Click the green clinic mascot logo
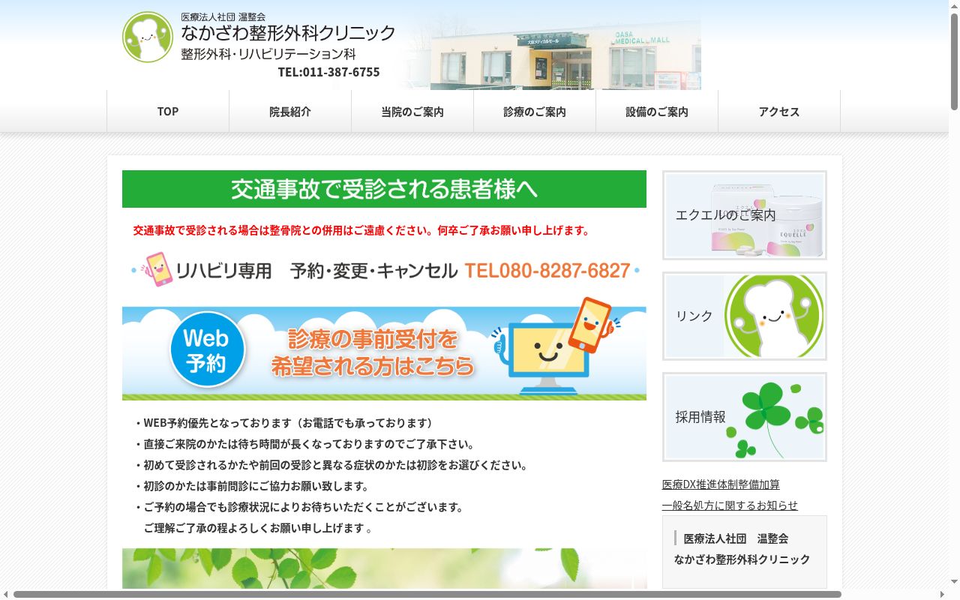Image resolution: width=960 pixels, height=600 pixels. pos(148,37)
